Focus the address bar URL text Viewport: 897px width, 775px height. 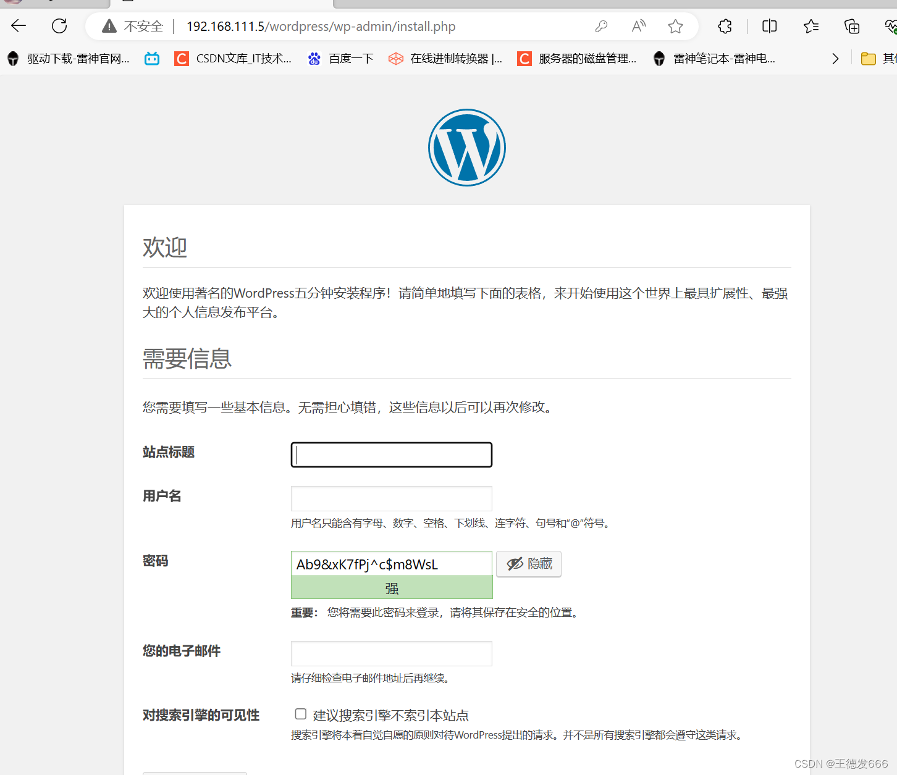321,27
